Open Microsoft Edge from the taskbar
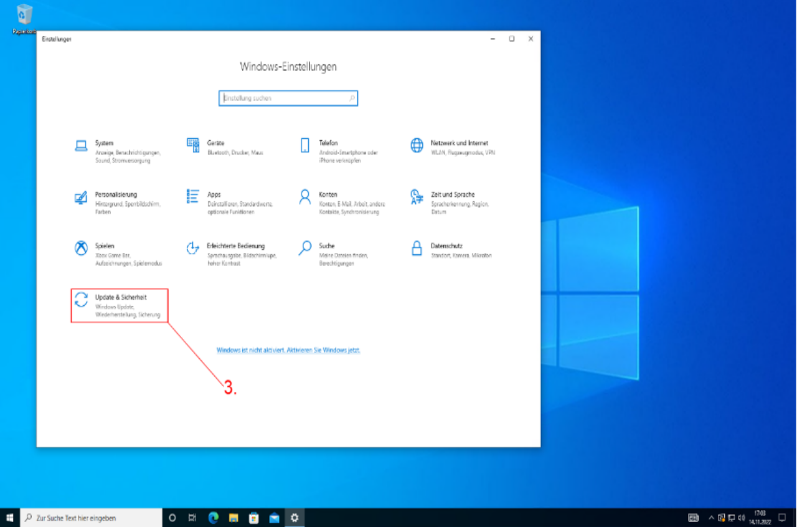 213,518
